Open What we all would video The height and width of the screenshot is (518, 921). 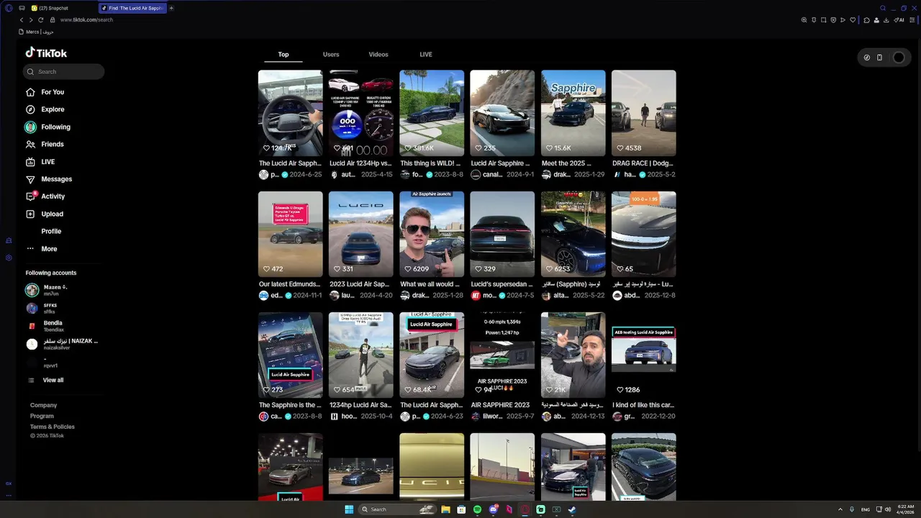point(432,234)
